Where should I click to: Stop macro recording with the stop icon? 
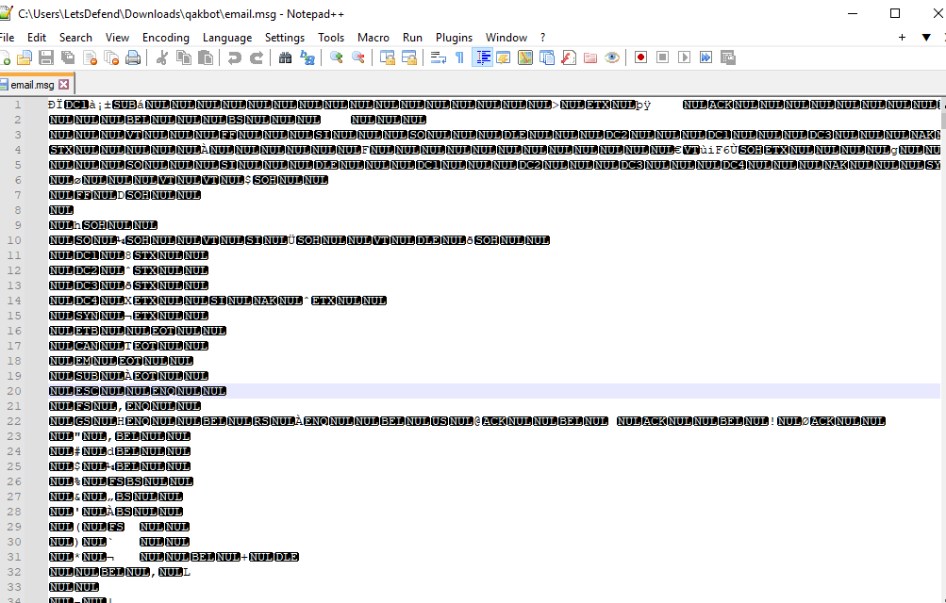point(662,57)
